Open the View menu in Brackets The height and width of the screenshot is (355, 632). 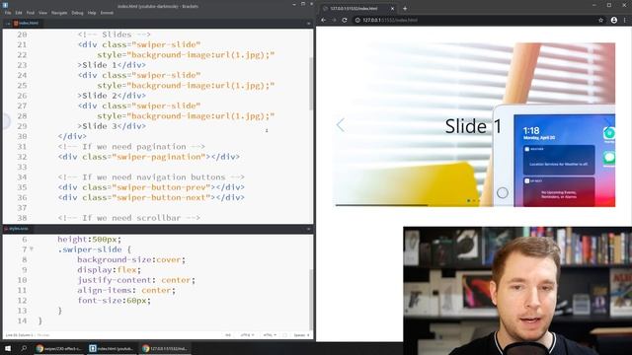pos(42,13)
